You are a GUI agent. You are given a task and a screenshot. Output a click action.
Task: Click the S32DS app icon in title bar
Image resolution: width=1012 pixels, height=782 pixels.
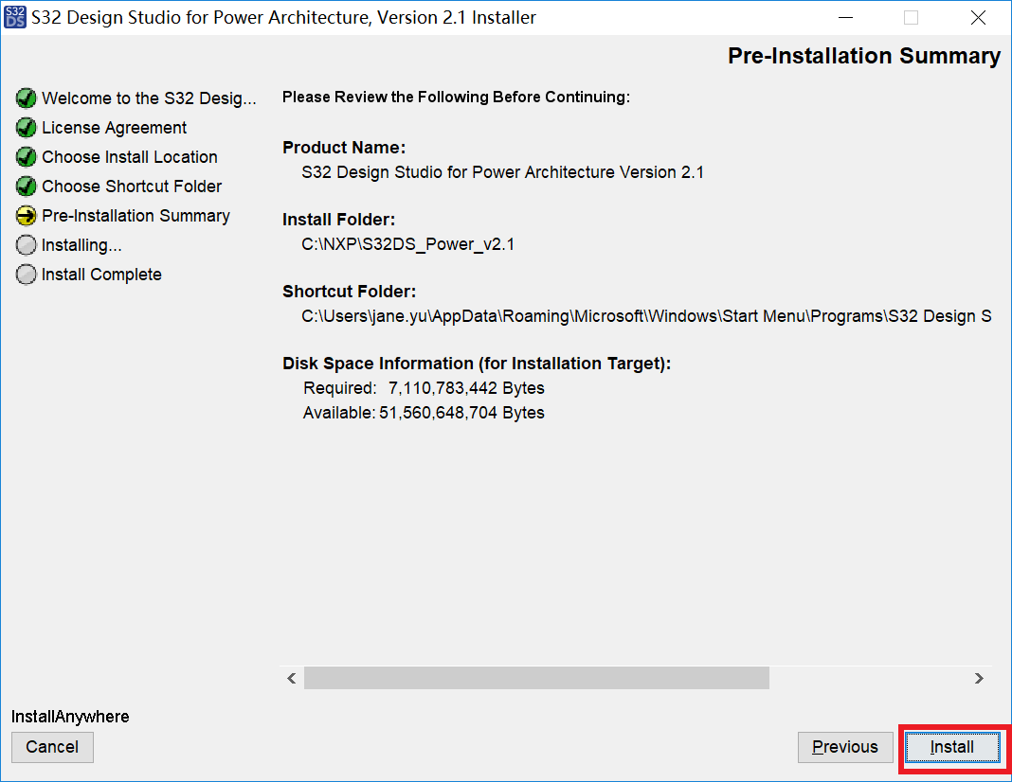tap(15, 17)
